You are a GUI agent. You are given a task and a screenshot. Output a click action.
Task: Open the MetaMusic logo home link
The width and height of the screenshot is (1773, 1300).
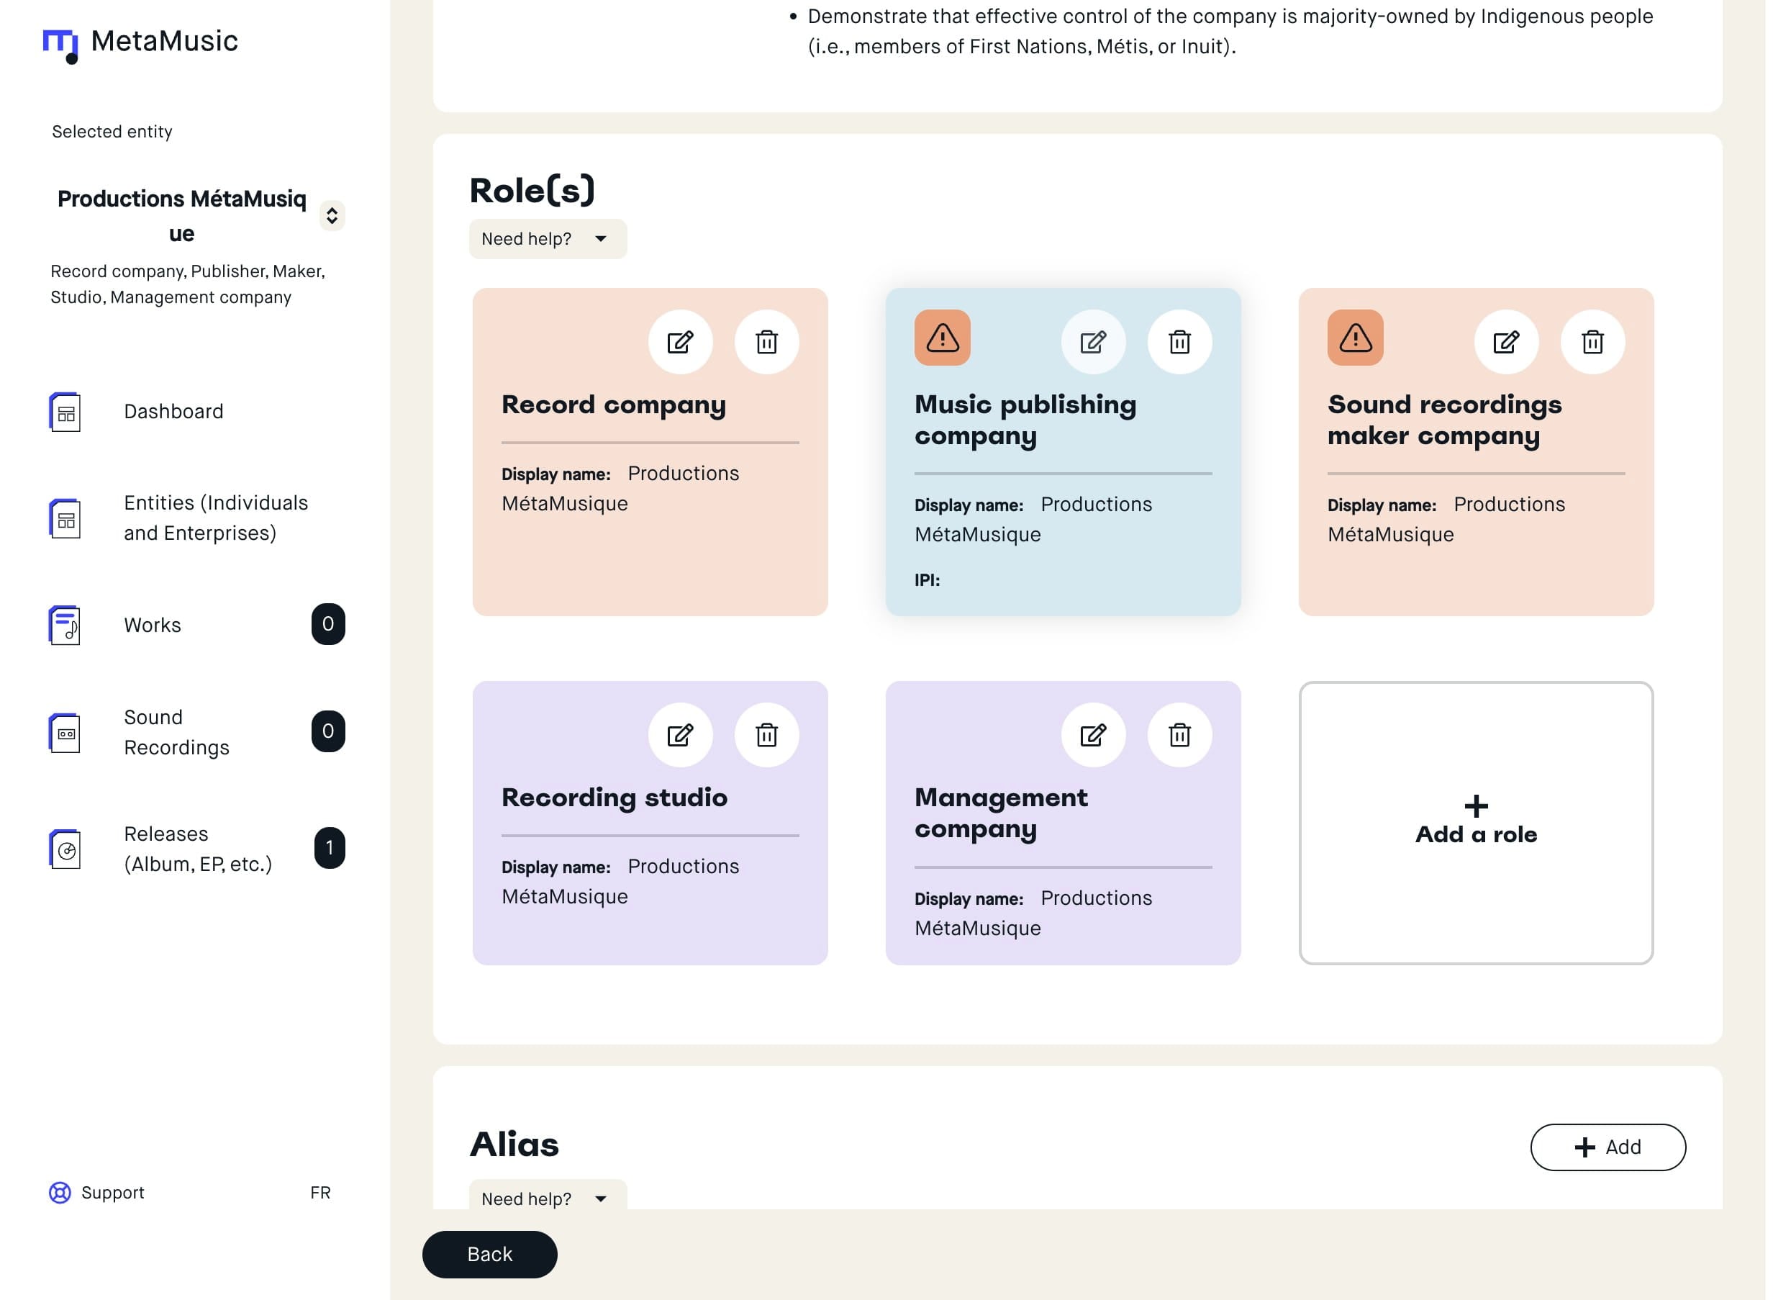tap(141, 42)
